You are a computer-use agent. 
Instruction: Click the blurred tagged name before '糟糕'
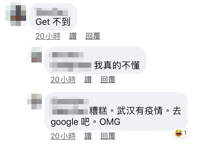[x=68, y=110]
